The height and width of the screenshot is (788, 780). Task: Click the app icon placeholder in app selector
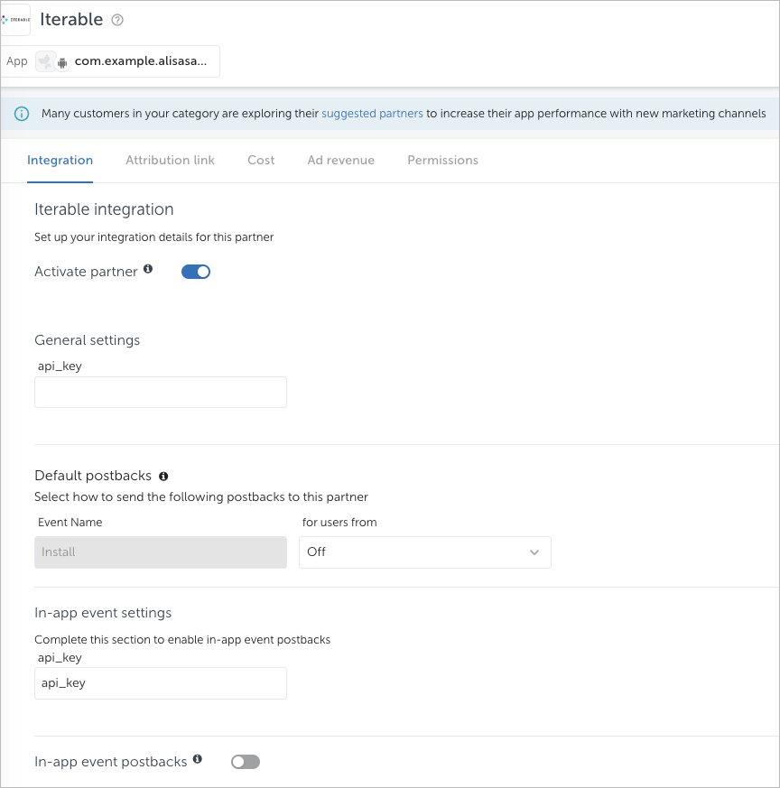pyautogui.click(x=45, y=61)
